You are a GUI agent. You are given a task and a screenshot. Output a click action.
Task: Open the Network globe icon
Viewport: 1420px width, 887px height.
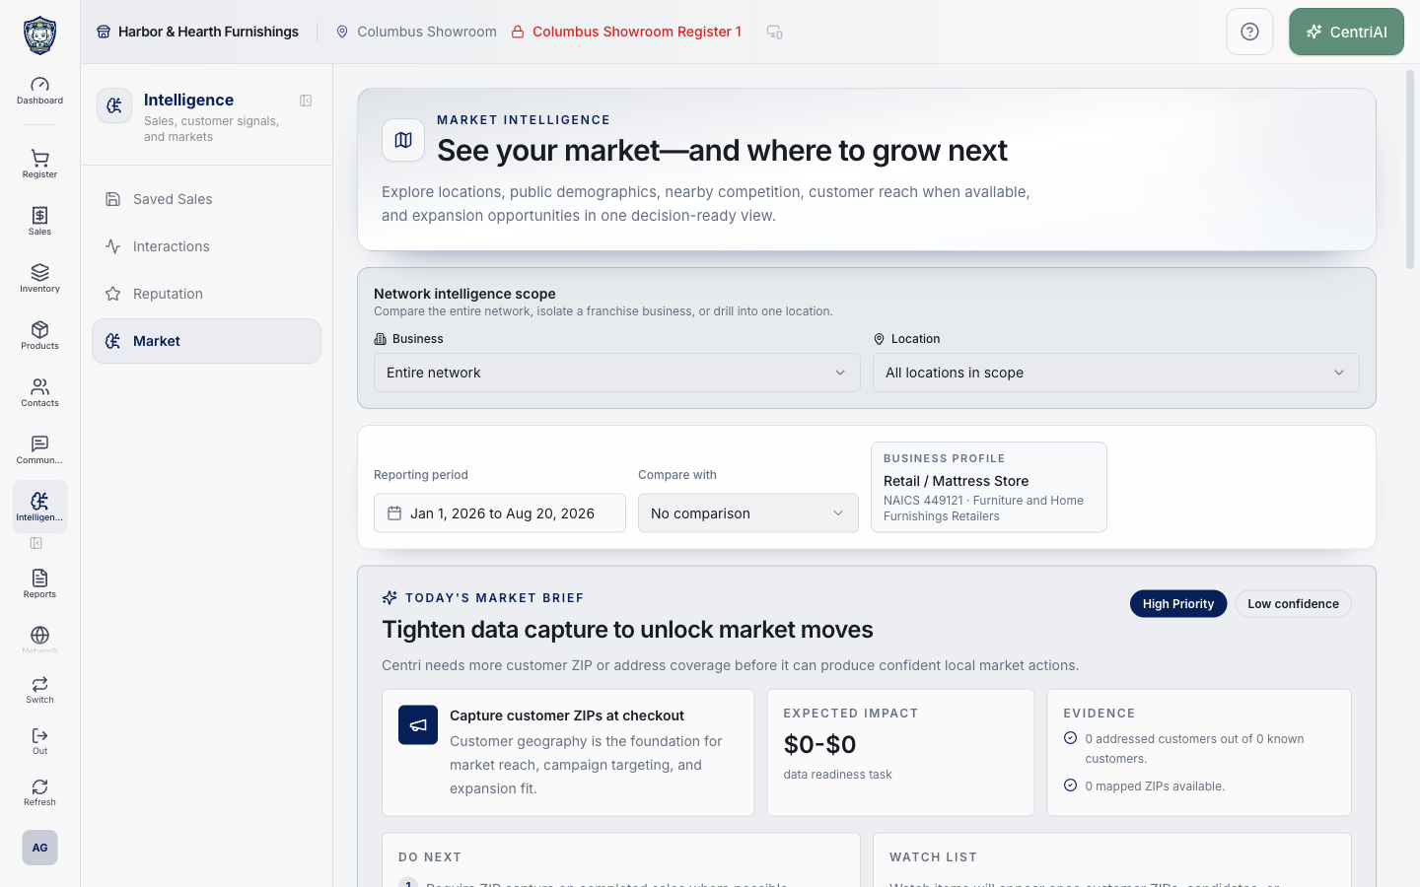point(39,639)
